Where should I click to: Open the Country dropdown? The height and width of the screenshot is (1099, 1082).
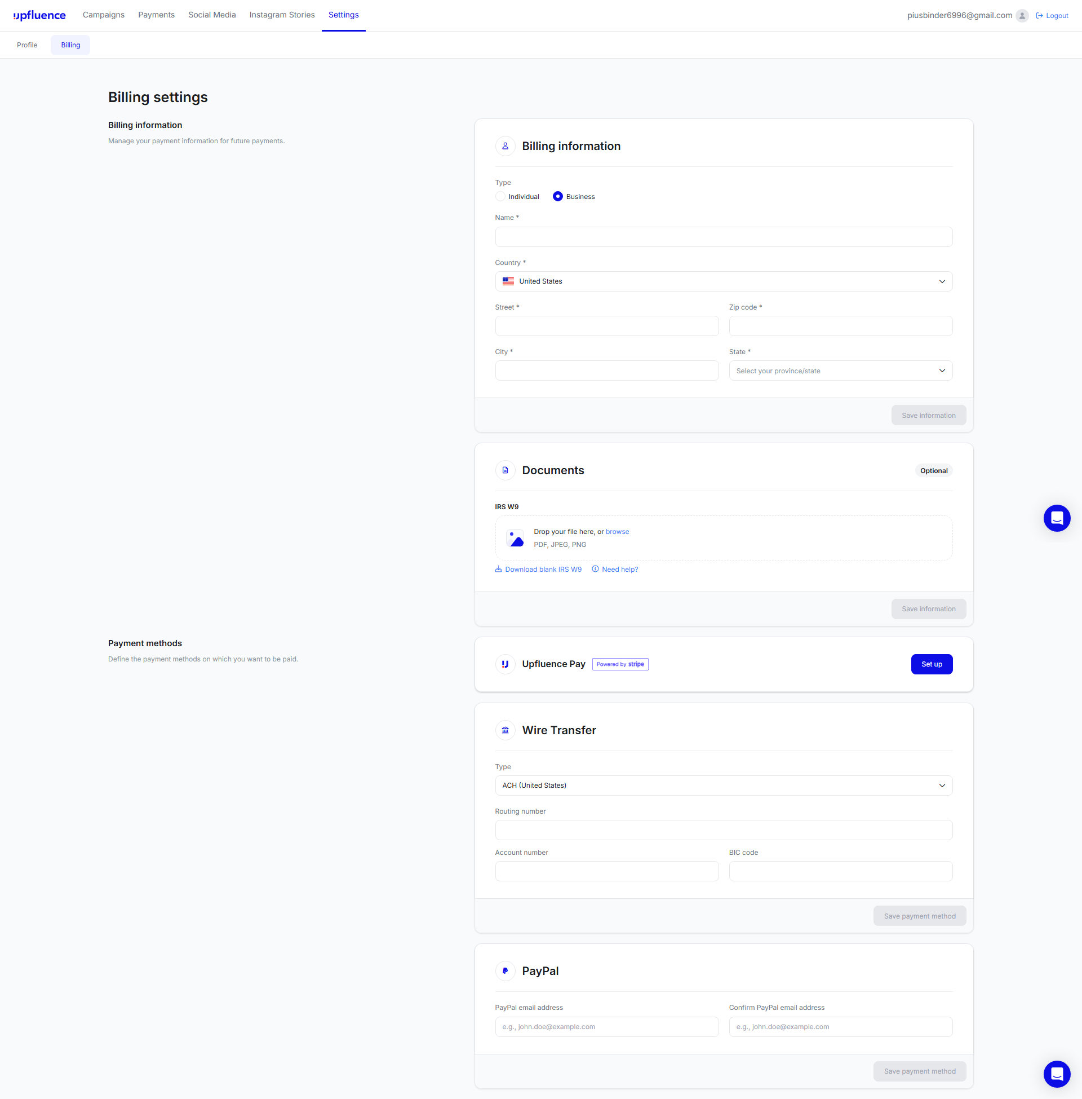pyautogui.click(x=724, y=281)
